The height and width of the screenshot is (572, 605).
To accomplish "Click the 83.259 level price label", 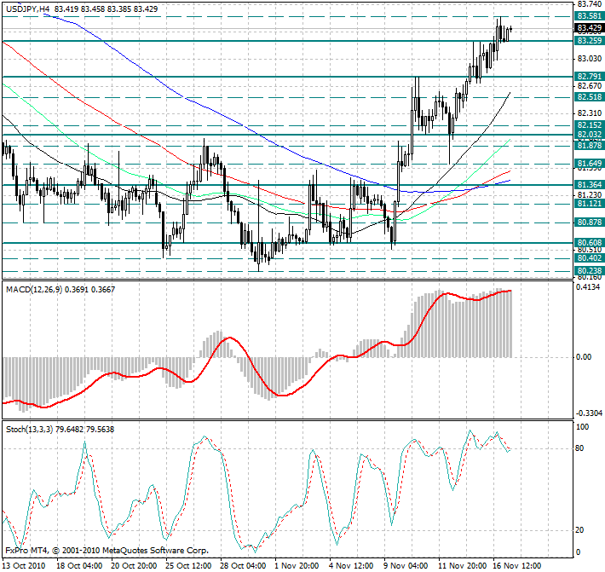I will 589,41.
